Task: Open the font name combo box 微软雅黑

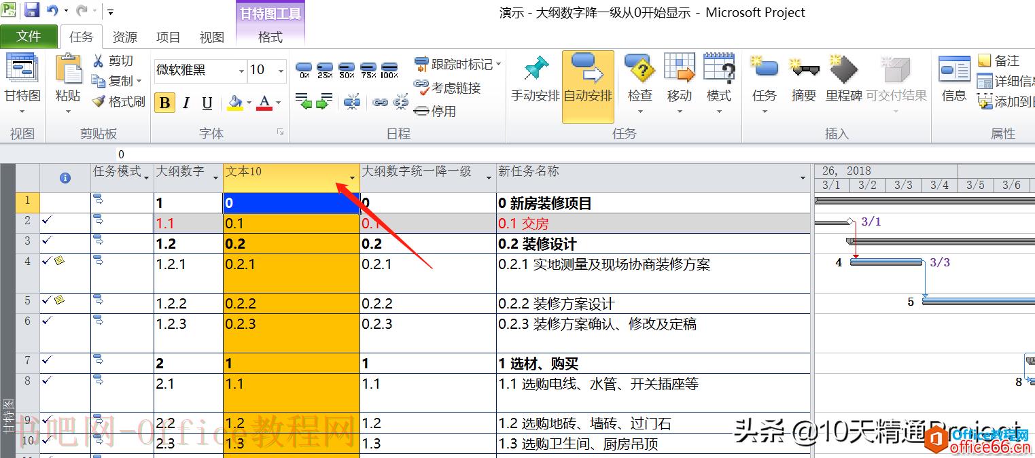Action: (200, 70)
